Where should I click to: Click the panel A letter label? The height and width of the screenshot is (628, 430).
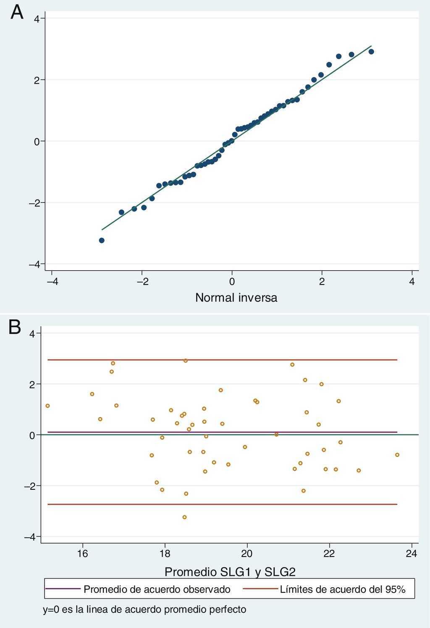click(x=17, y=13)
